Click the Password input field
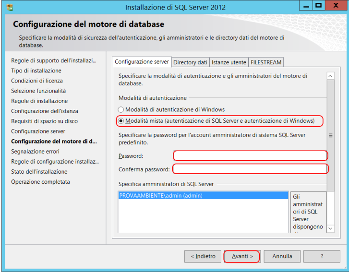 (x=251, y=156)
